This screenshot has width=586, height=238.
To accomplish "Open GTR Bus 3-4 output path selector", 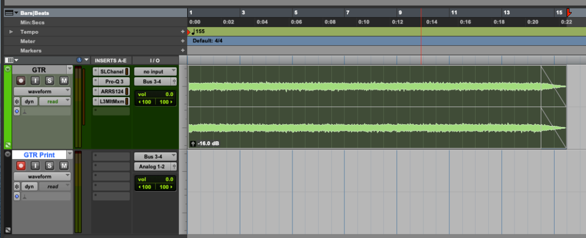I will point(152,81).
